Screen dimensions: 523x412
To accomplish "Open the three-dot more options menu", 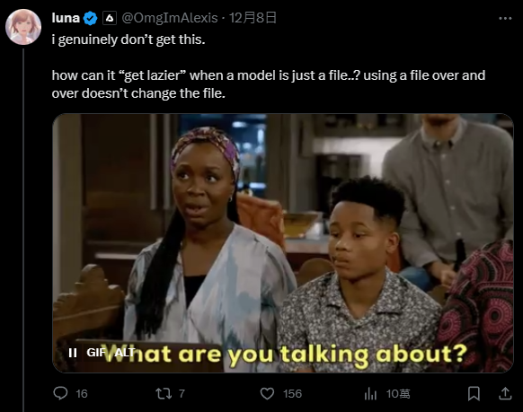I will (505, 18).
